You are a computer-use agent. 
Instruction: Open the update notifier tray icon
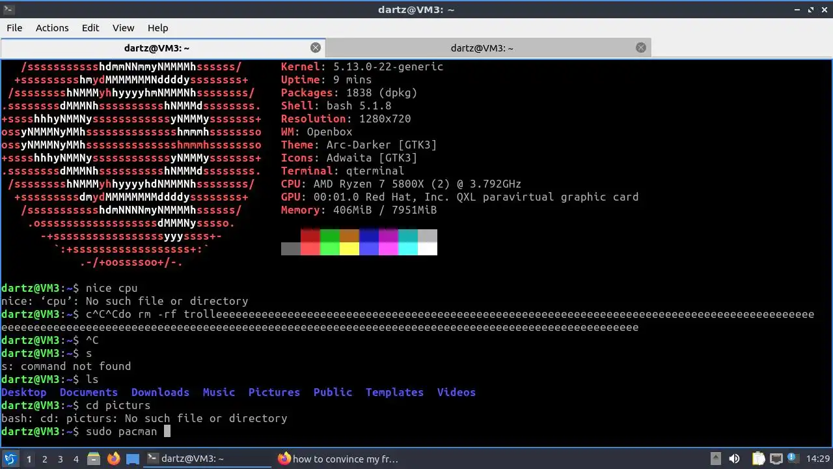coord(795,459)
